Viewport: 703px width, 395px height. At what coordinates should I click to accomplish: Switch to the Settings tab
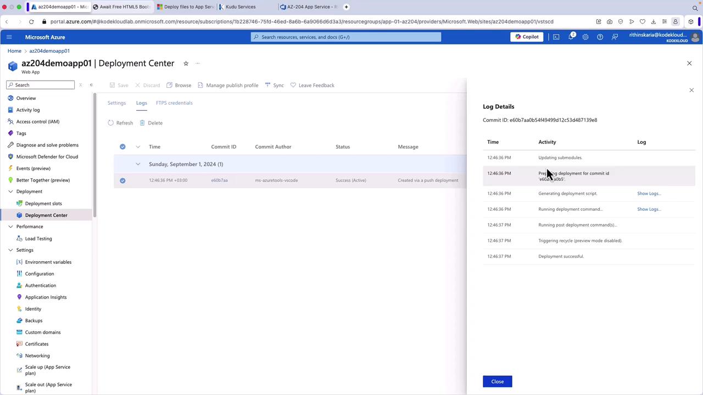[116, 103]
